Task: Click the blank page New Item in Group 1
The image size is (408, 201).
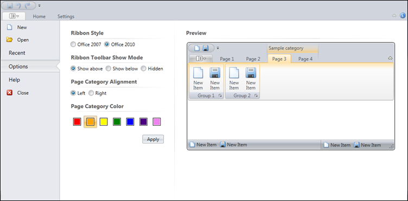Action: pyautogui.click(x=198, y=79)
